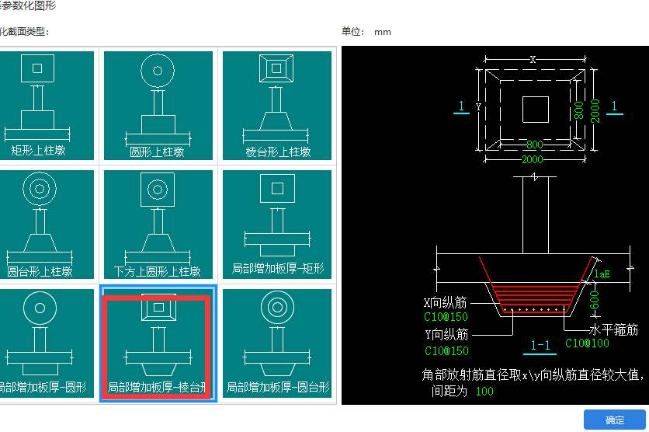Screen dimensions: 649x432
Task: Click the highlighted 局部增加板厚-棱台形 thumbnail
Action: pyautogui.click(x=158, y=343)
